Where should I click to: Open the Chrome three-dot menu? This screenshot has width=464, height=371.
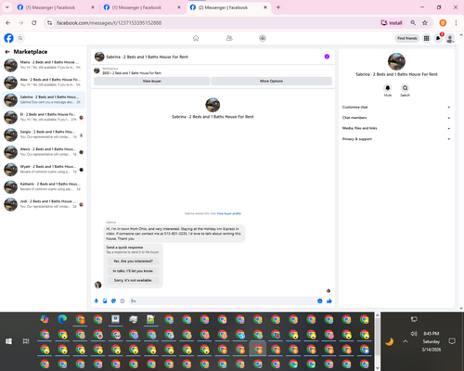(x=456, y=23)
